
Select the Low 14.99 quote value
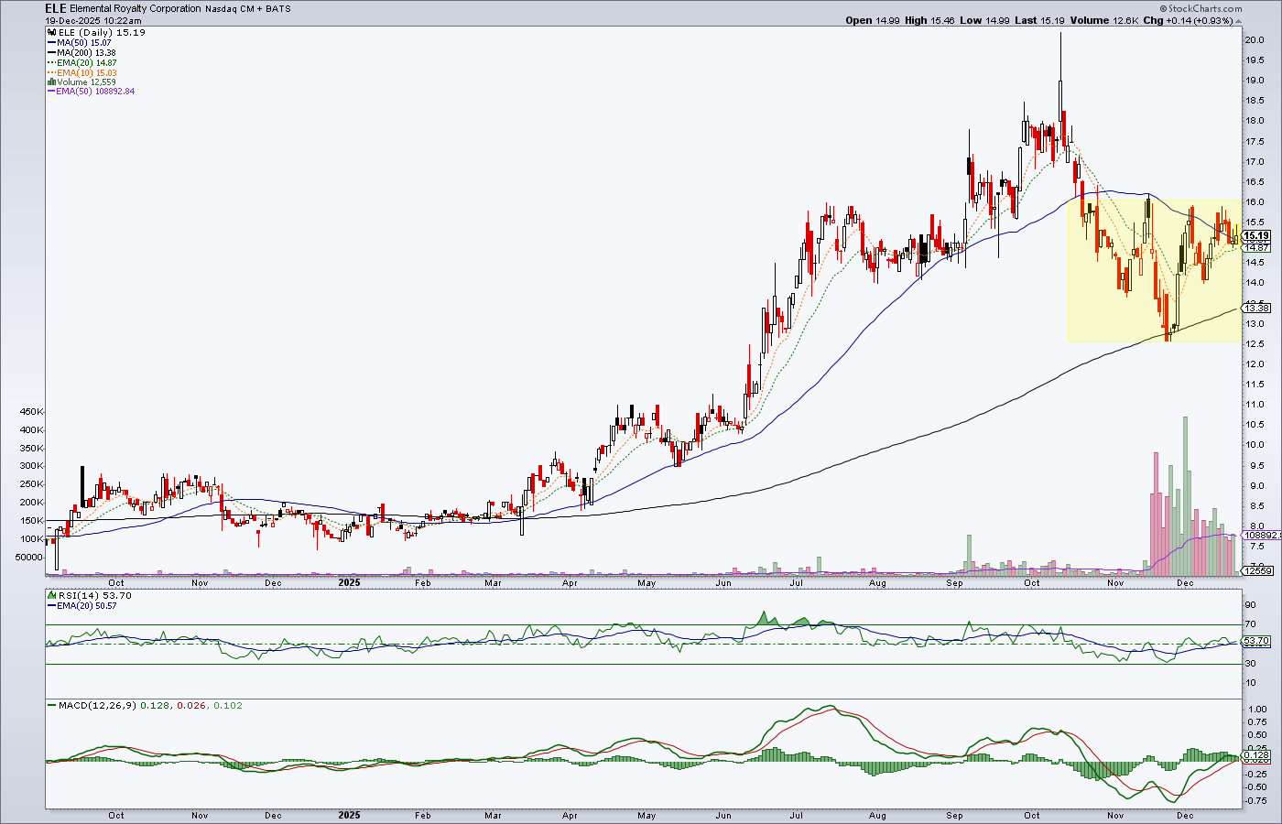(984, 20)
